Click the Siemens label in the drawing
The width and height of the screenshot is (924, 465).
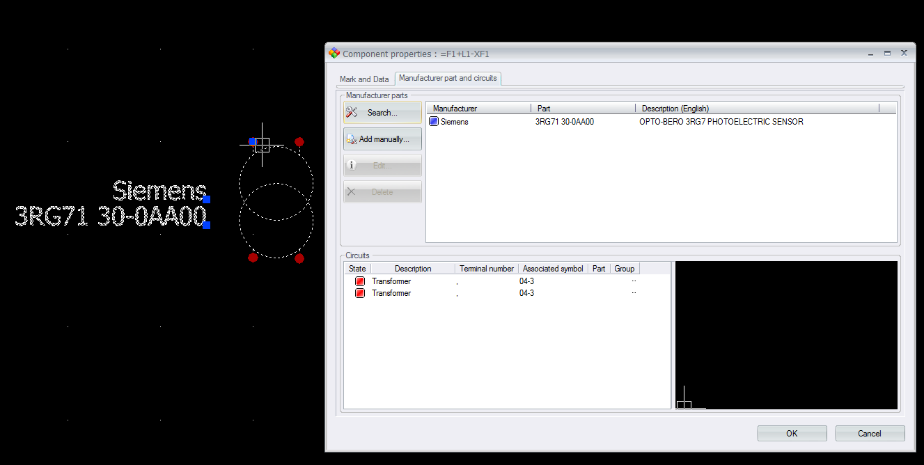159,191
